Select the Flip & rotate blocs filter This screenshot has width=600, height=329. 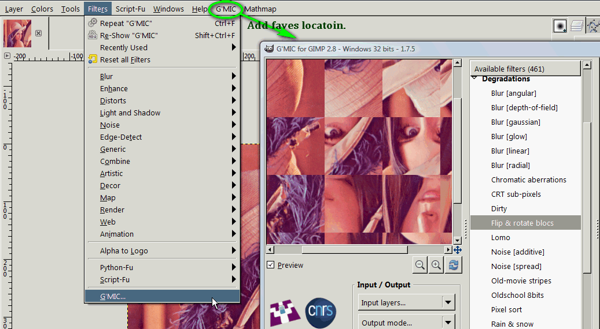pyautogui.click(x=525, y=223)
